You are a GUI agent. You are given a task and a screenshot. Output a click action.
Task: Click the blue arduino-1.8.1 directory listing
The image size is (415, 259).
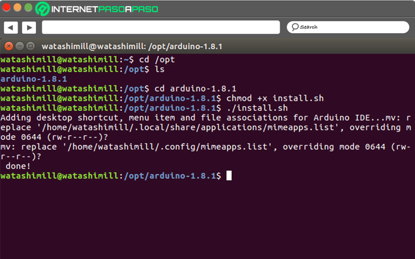click(34, 79)
